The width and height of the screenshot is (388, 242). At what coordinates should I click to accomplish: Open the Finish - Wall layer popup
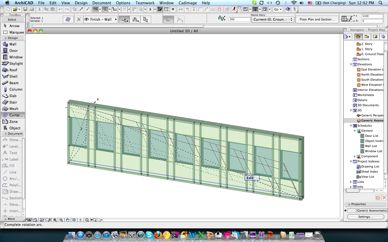[x=101, y=19]
